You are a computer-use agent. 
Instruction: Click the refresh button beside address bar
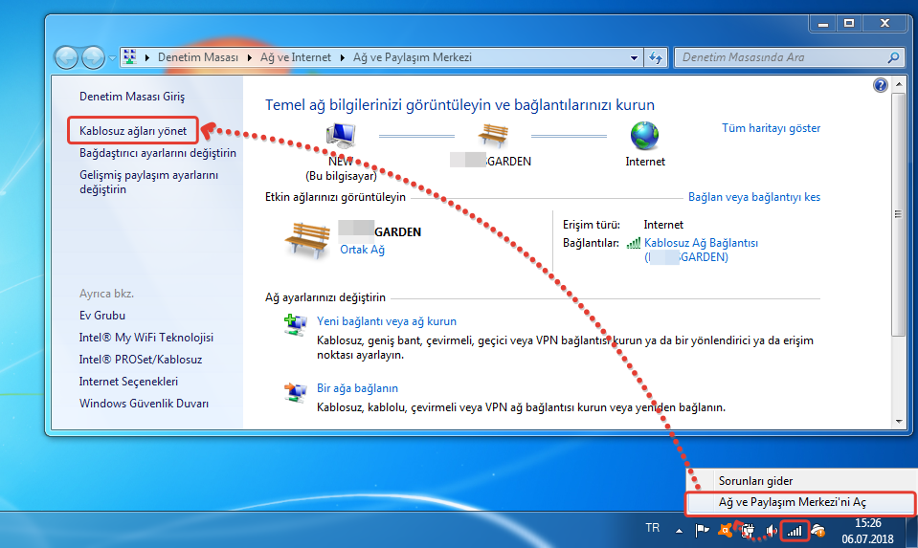tap(656, 57)
